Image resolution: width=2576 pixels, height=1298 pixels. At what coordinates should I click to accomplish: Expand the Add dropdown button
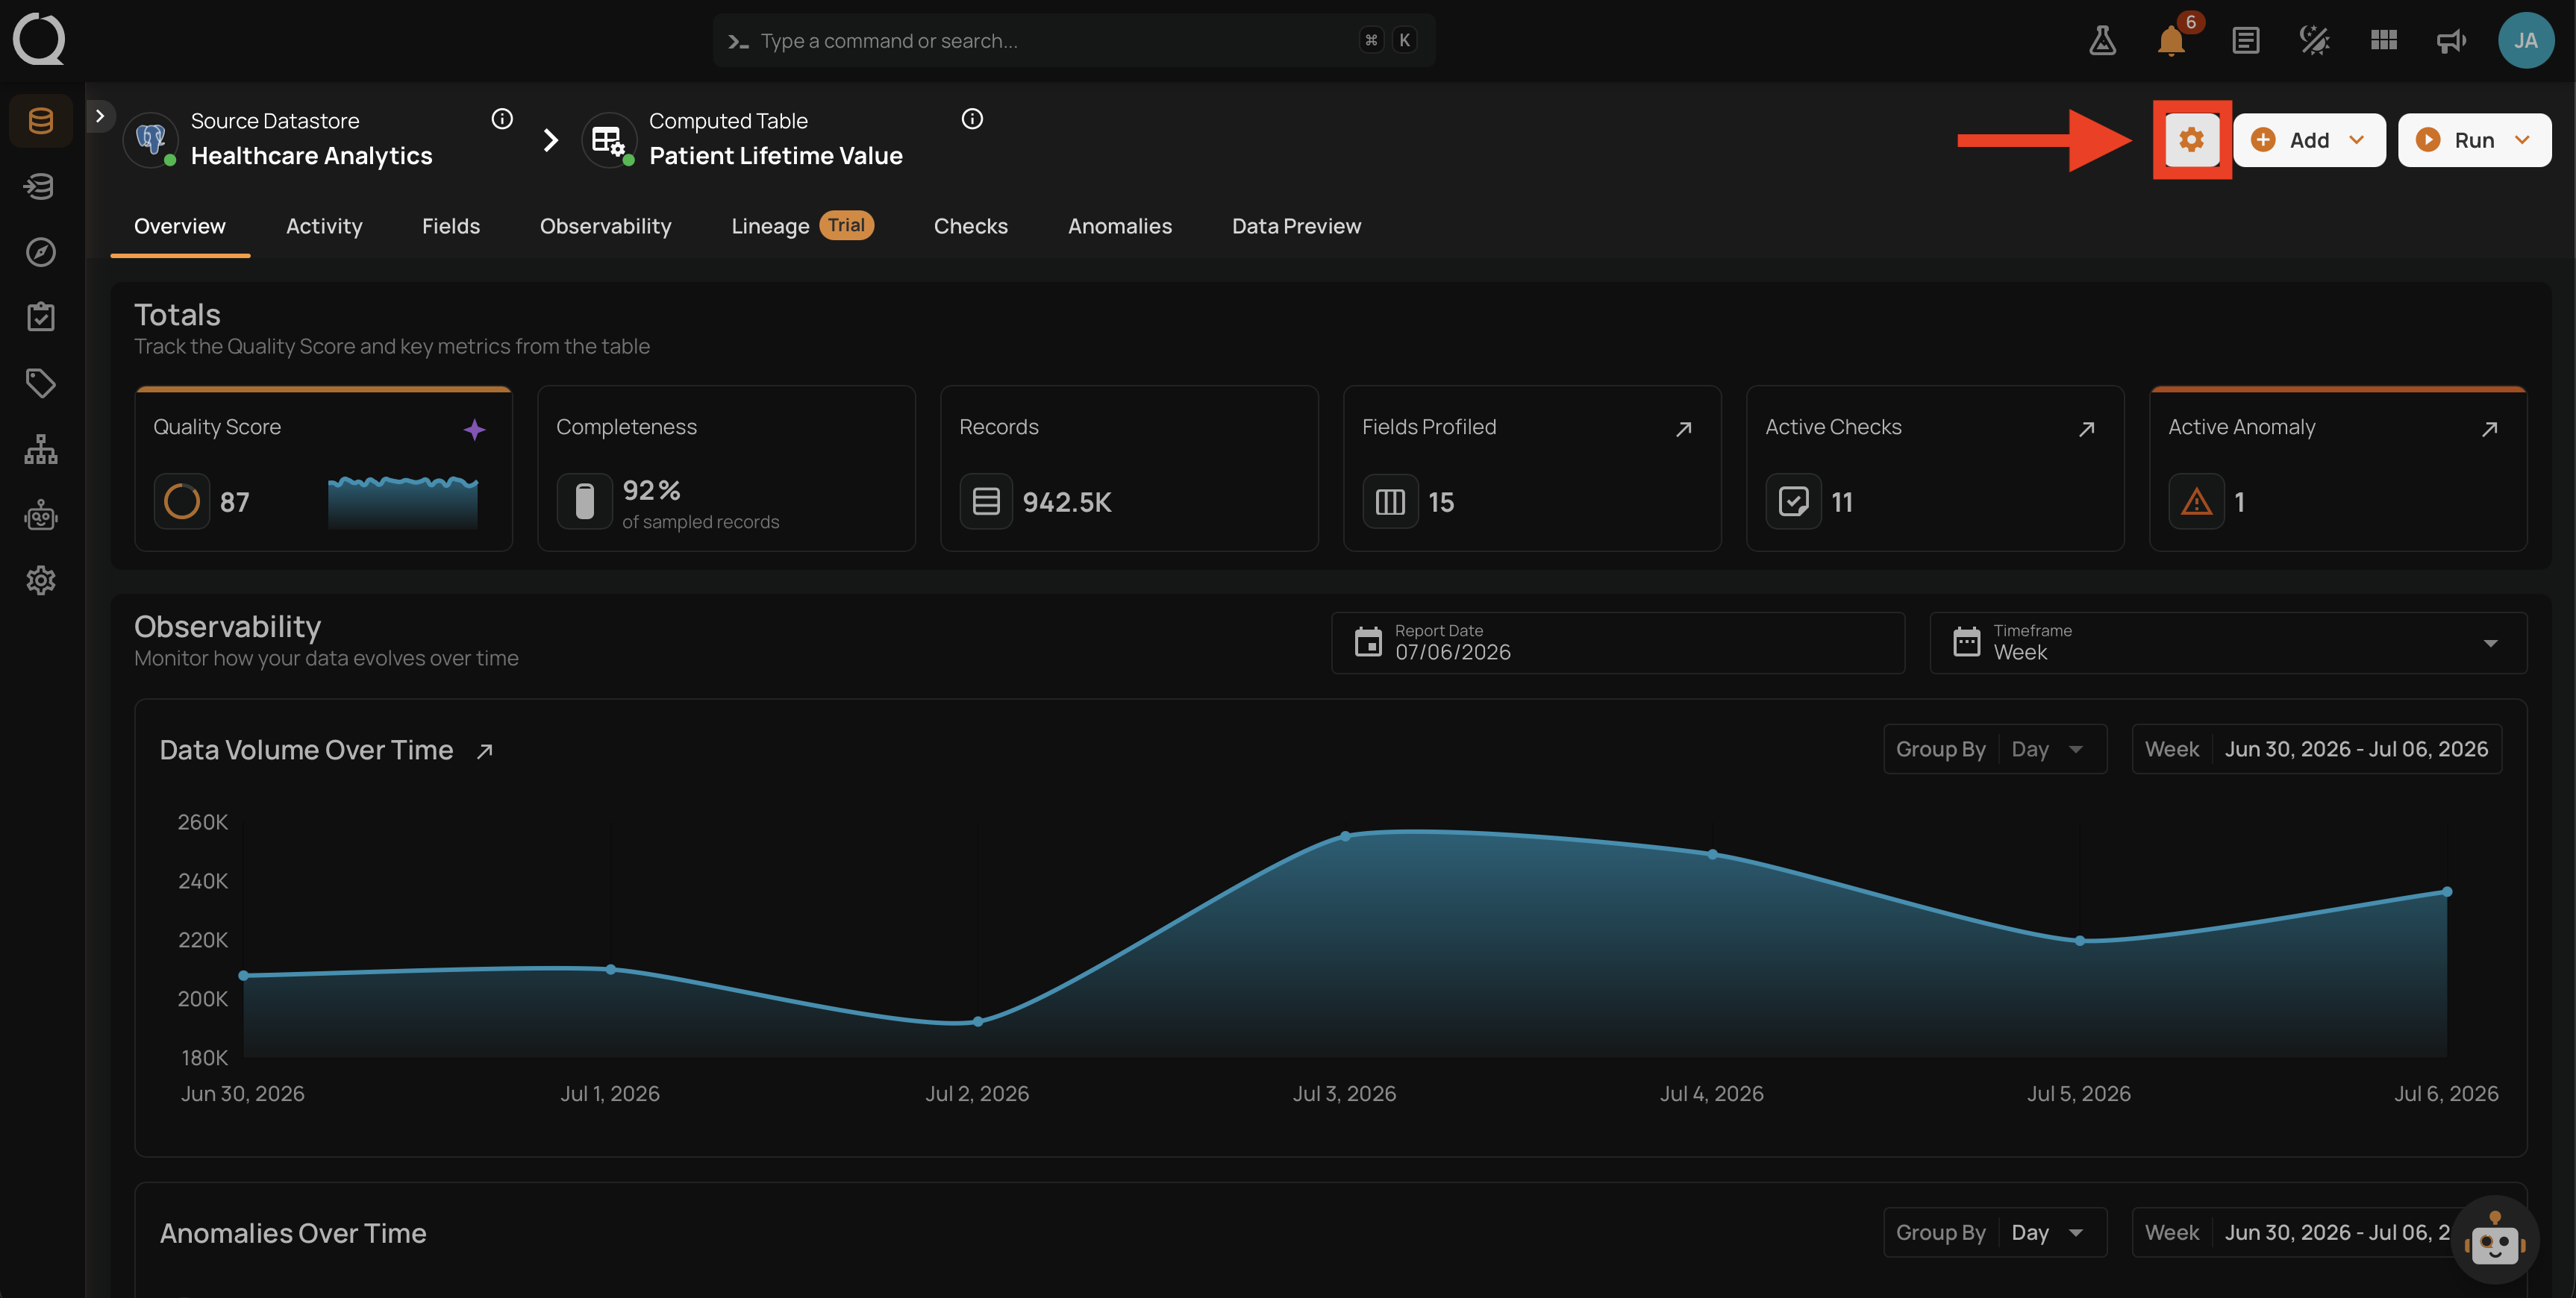coord(2308,140)
